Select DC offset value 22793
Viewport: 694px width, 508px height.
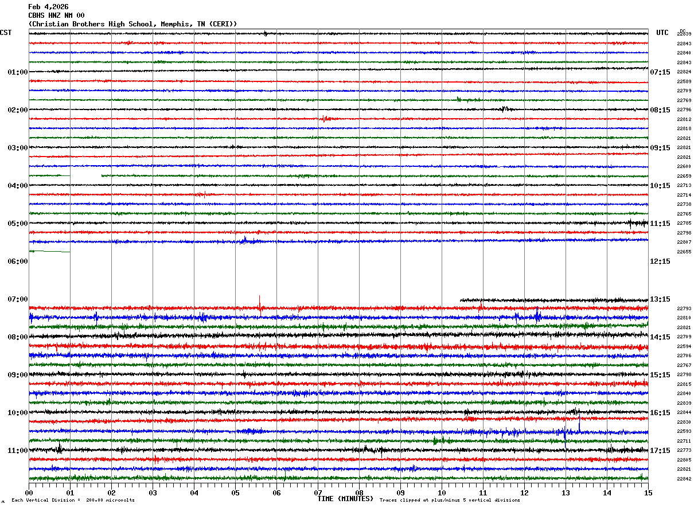tap(684, 308)
